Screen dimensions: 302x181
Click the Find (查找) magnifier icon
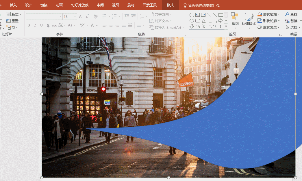pos(287,14)
